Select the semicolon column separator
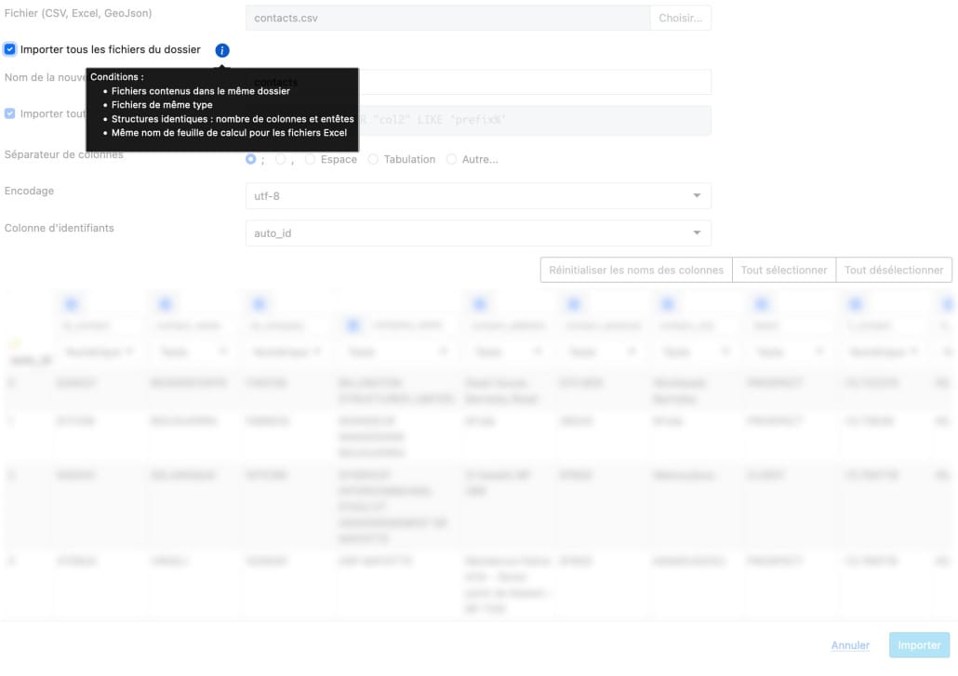 tap(251, 160)
